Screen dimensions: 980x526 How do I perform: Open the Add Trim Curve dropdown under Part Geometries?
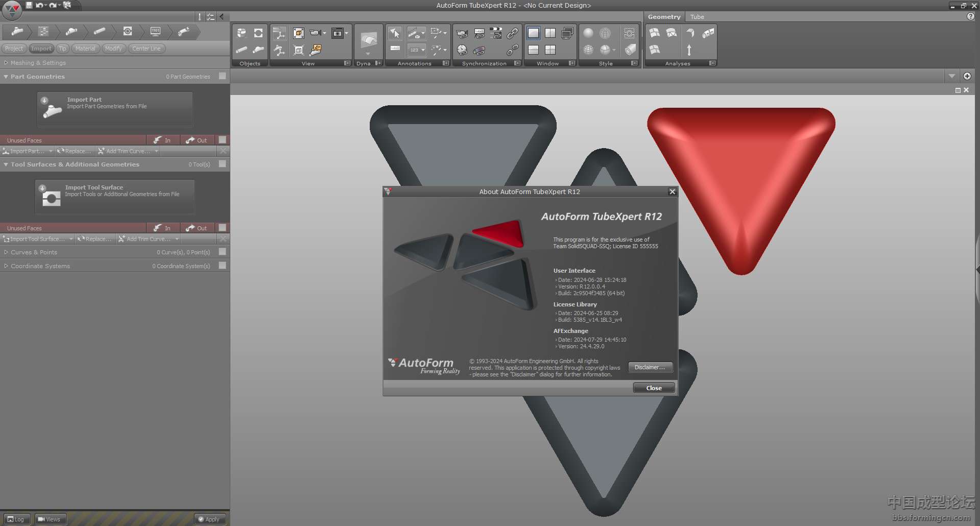(x=156, y=151)
